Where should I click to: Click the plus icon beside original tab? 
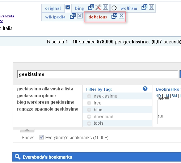[68, 7]
